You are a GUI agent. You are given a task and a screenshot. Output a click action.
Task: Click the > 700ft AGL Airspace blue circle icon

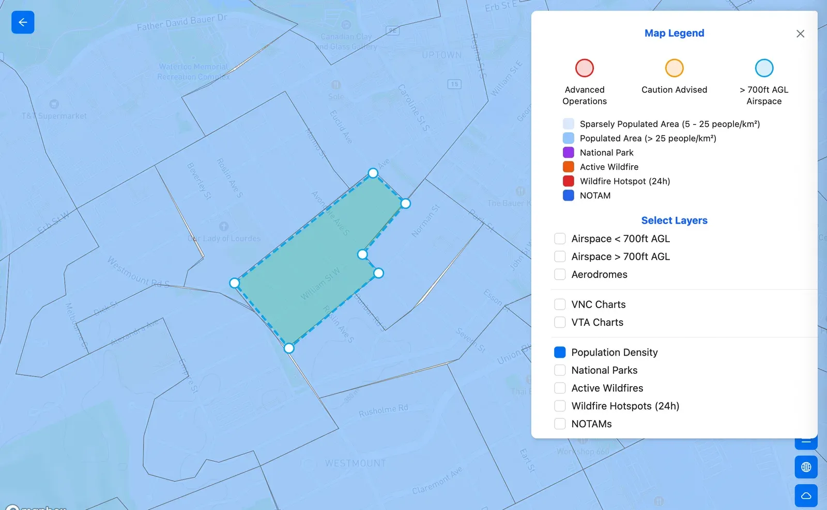click(764, 68)
